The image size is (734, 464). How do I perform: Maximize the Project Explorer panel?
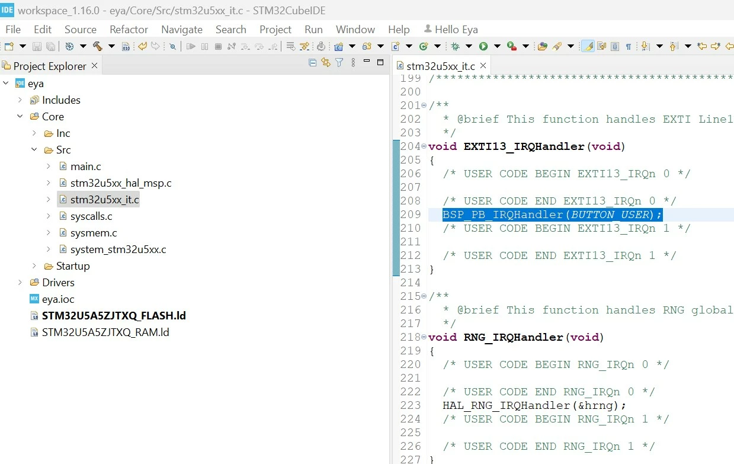380,62
